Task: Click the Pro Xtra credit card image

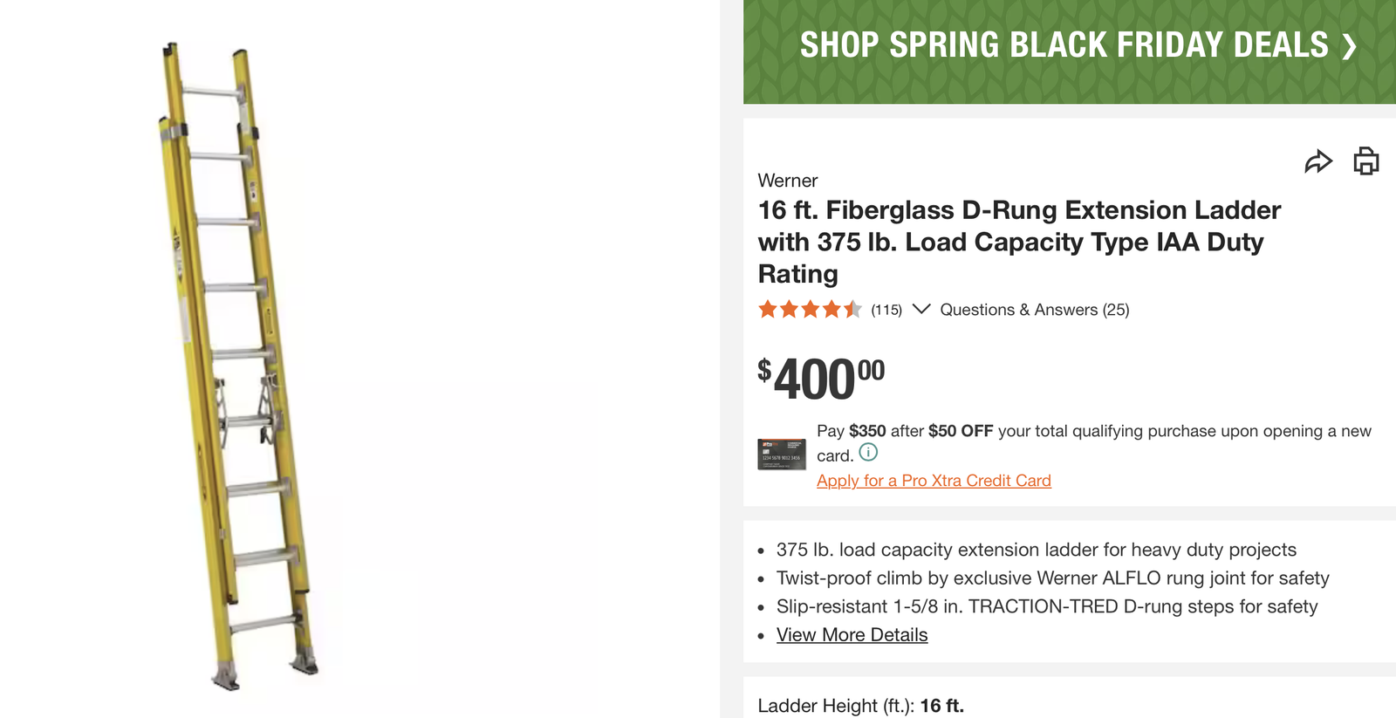Action: point(782,454)
